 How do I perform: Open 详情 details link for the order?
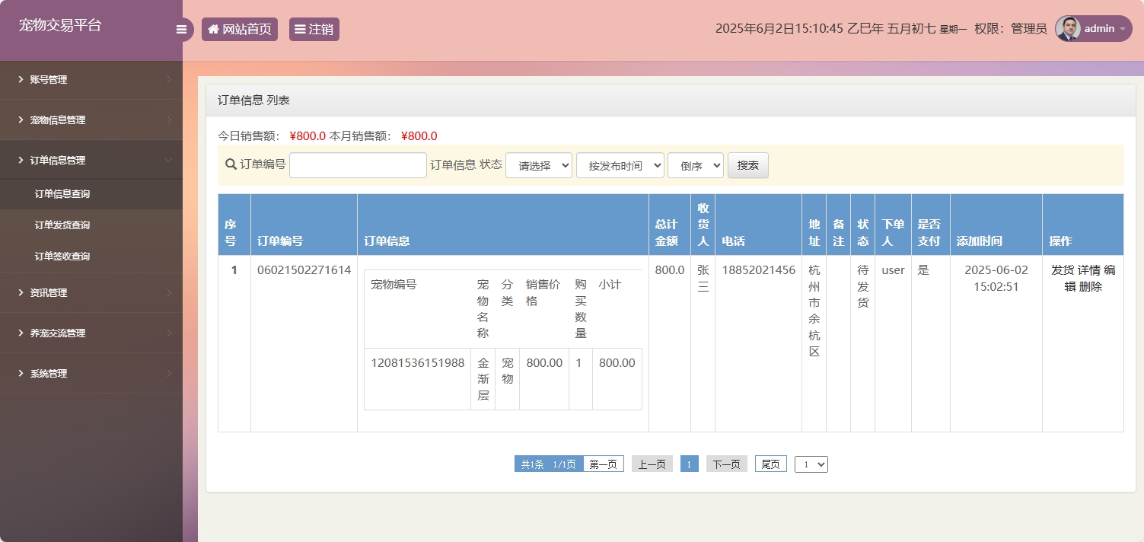click(x=1088, y=270)
